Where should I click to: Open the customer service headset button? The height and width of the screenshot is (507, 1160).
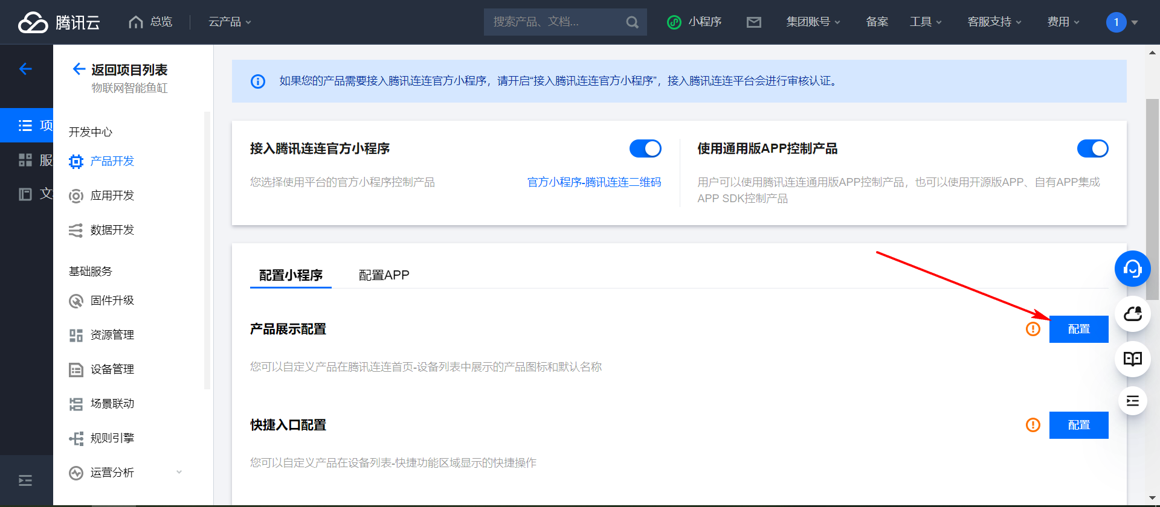(1132, 269)
